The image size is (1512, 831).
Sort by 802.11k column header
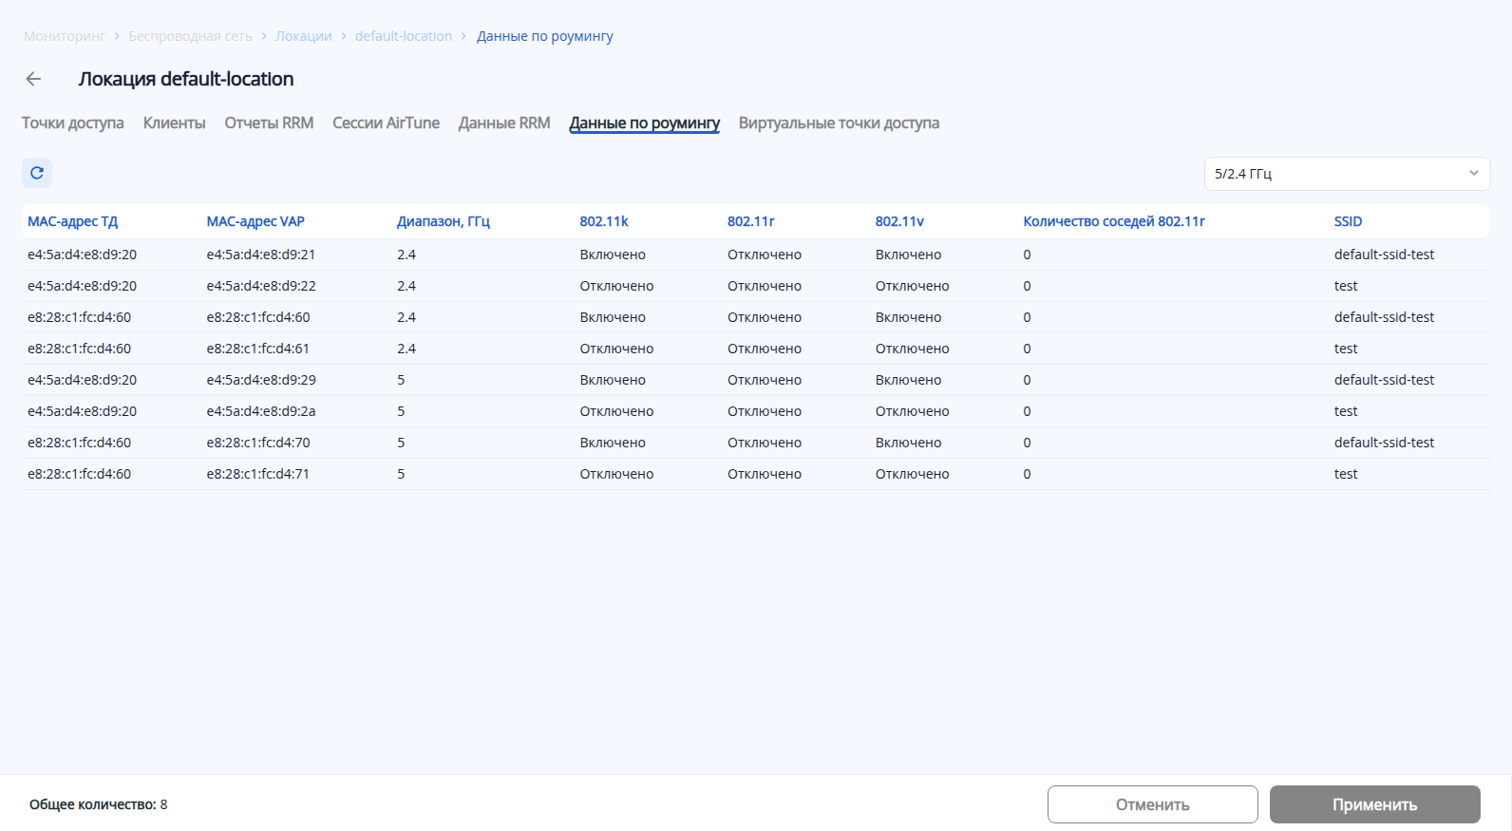(604, 221)
